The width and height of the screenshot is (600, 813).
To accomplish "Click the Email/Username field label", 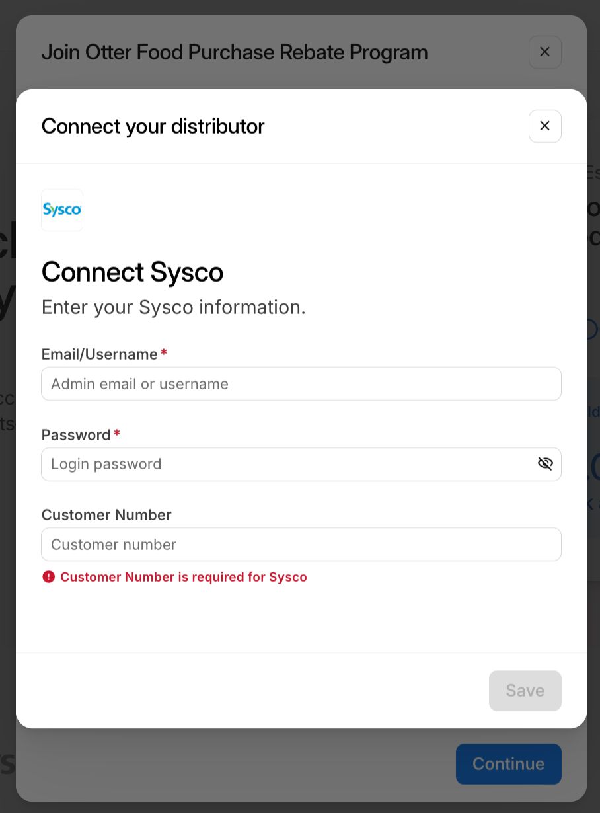I will (99, 354).
